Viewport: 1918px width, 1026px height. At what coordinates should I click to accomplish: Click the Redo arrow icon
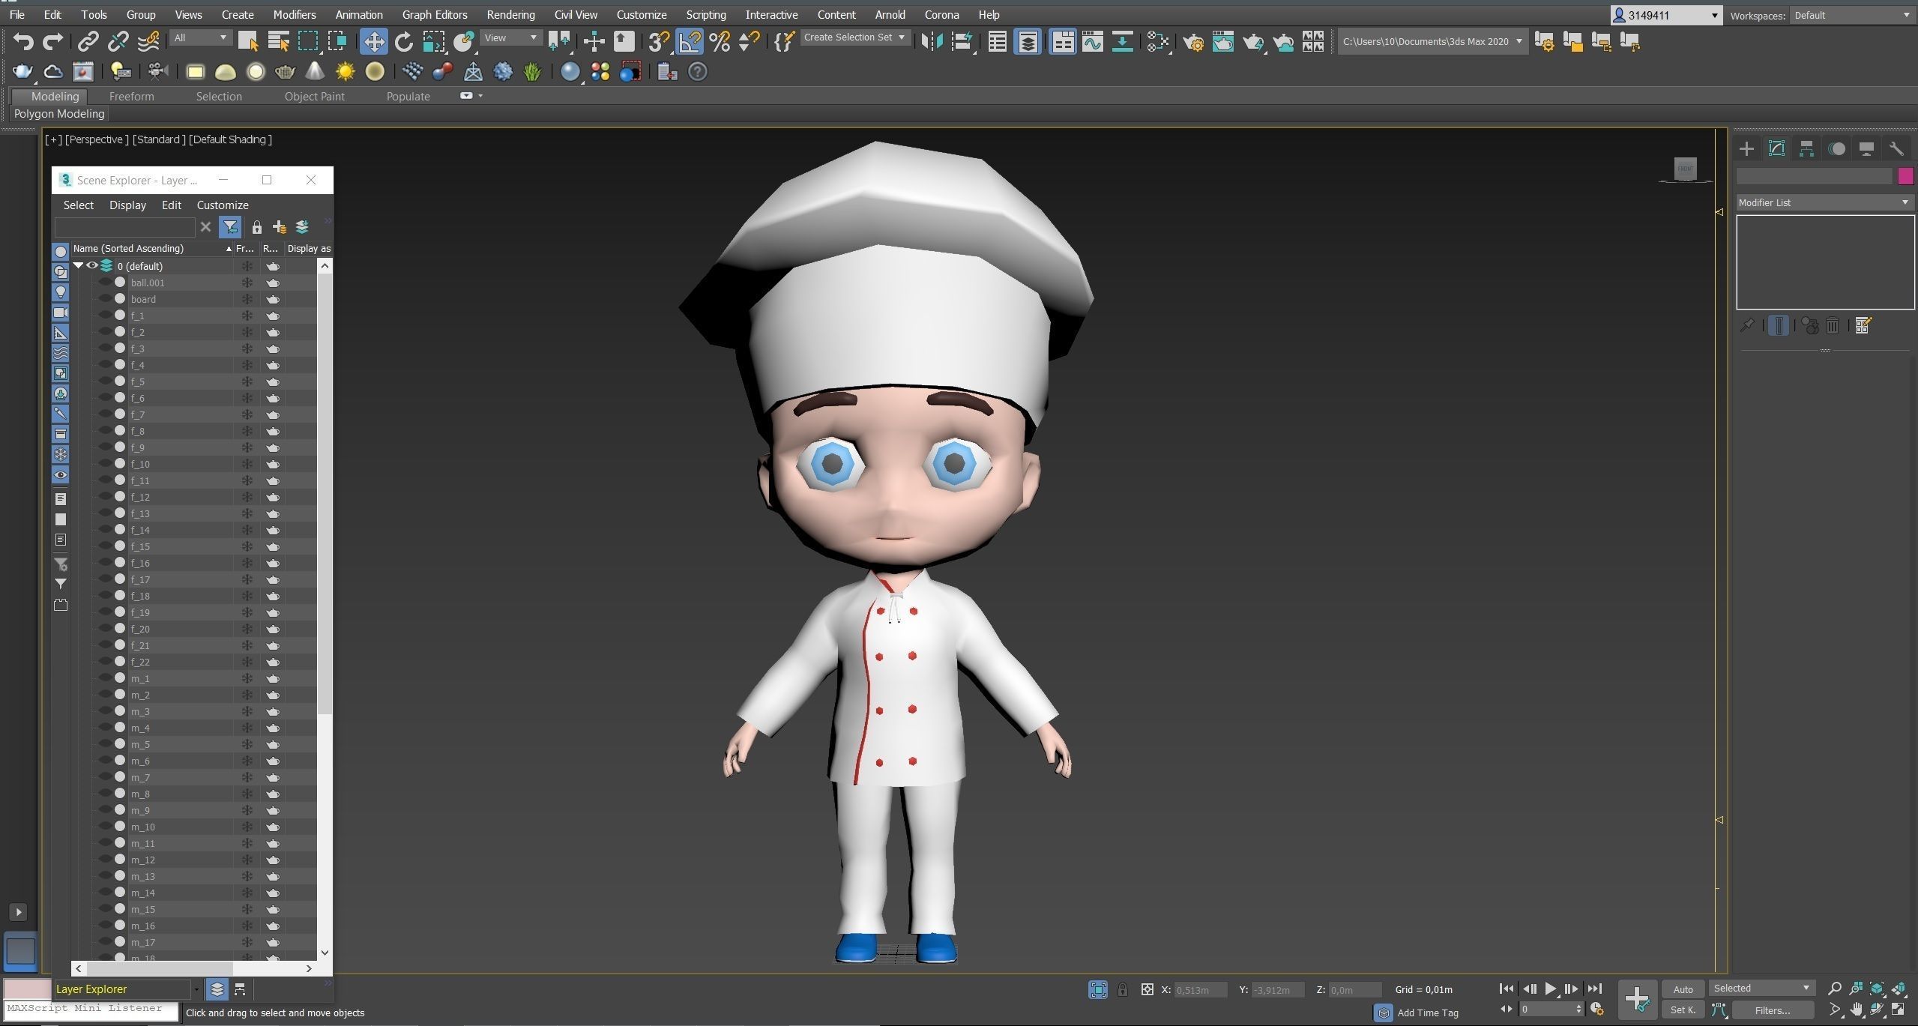[52, 41]
